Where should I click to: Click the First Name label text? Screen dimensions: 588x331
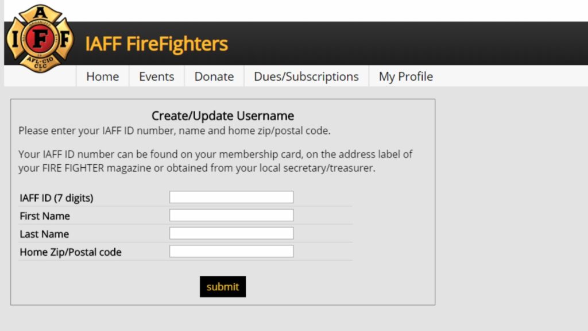(x=45, y=216)
